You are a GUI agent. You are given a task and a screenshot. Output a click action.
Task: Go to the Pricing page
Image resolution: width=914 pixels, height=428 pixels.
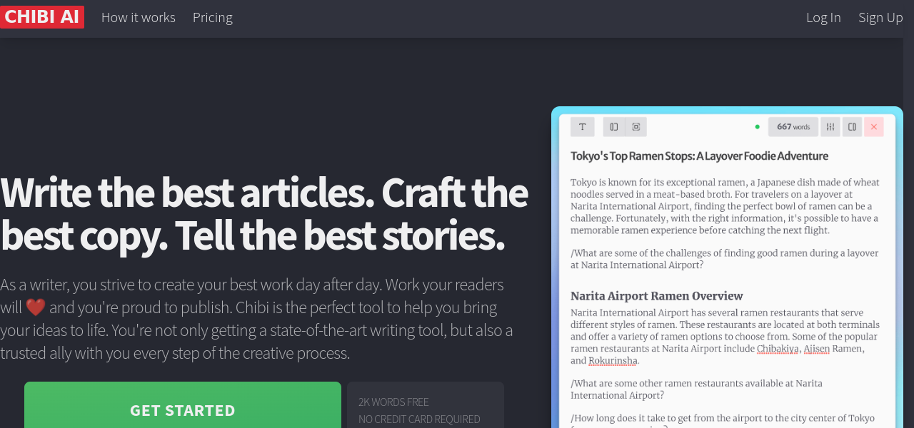click(x=213, y=17)
